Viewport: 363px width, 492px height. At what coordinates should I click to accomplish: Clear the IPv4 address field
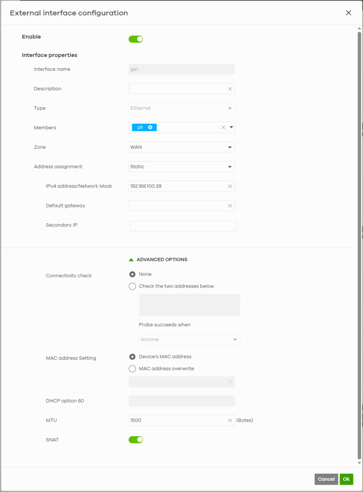(230, 186)
